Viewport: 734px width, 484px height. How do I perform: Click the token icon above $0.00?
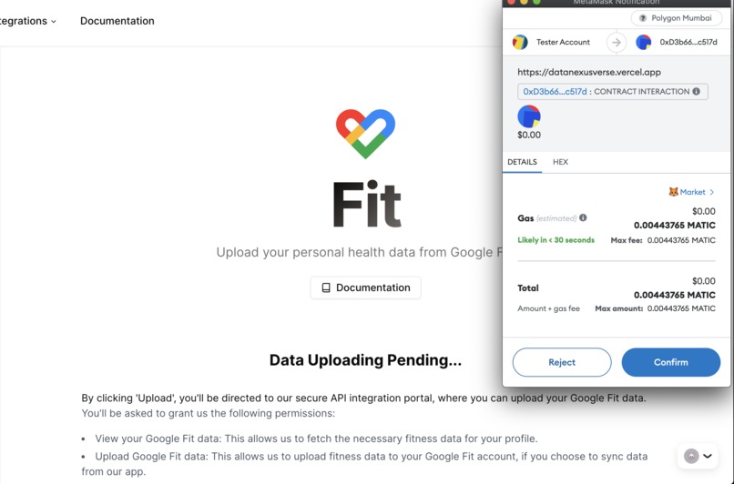pyautogui.click(x=529, y=116)
